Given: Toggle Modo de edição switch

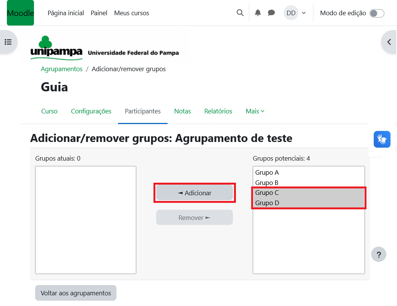Looking at the screenshot, I should (376, 13).
